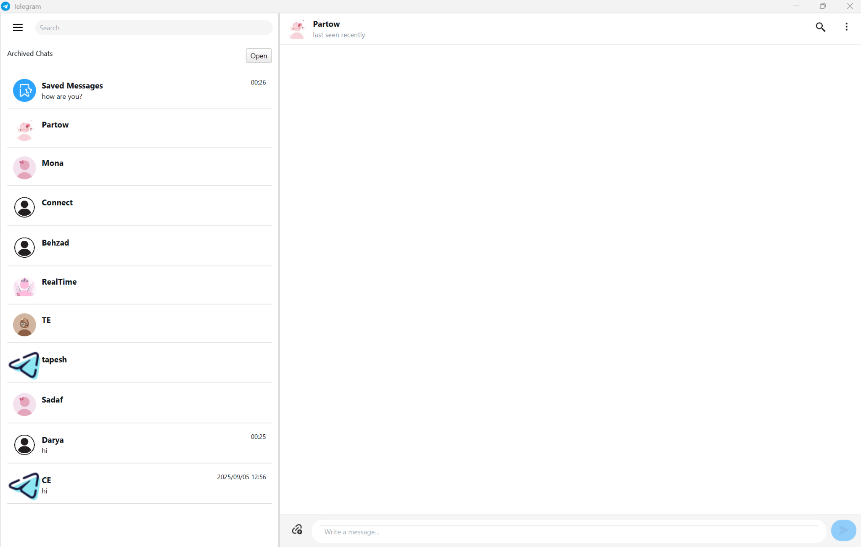Open the CE chat dated 2025/09/05
Viewport: 861px width, 547px height.
tap(140, 484)
